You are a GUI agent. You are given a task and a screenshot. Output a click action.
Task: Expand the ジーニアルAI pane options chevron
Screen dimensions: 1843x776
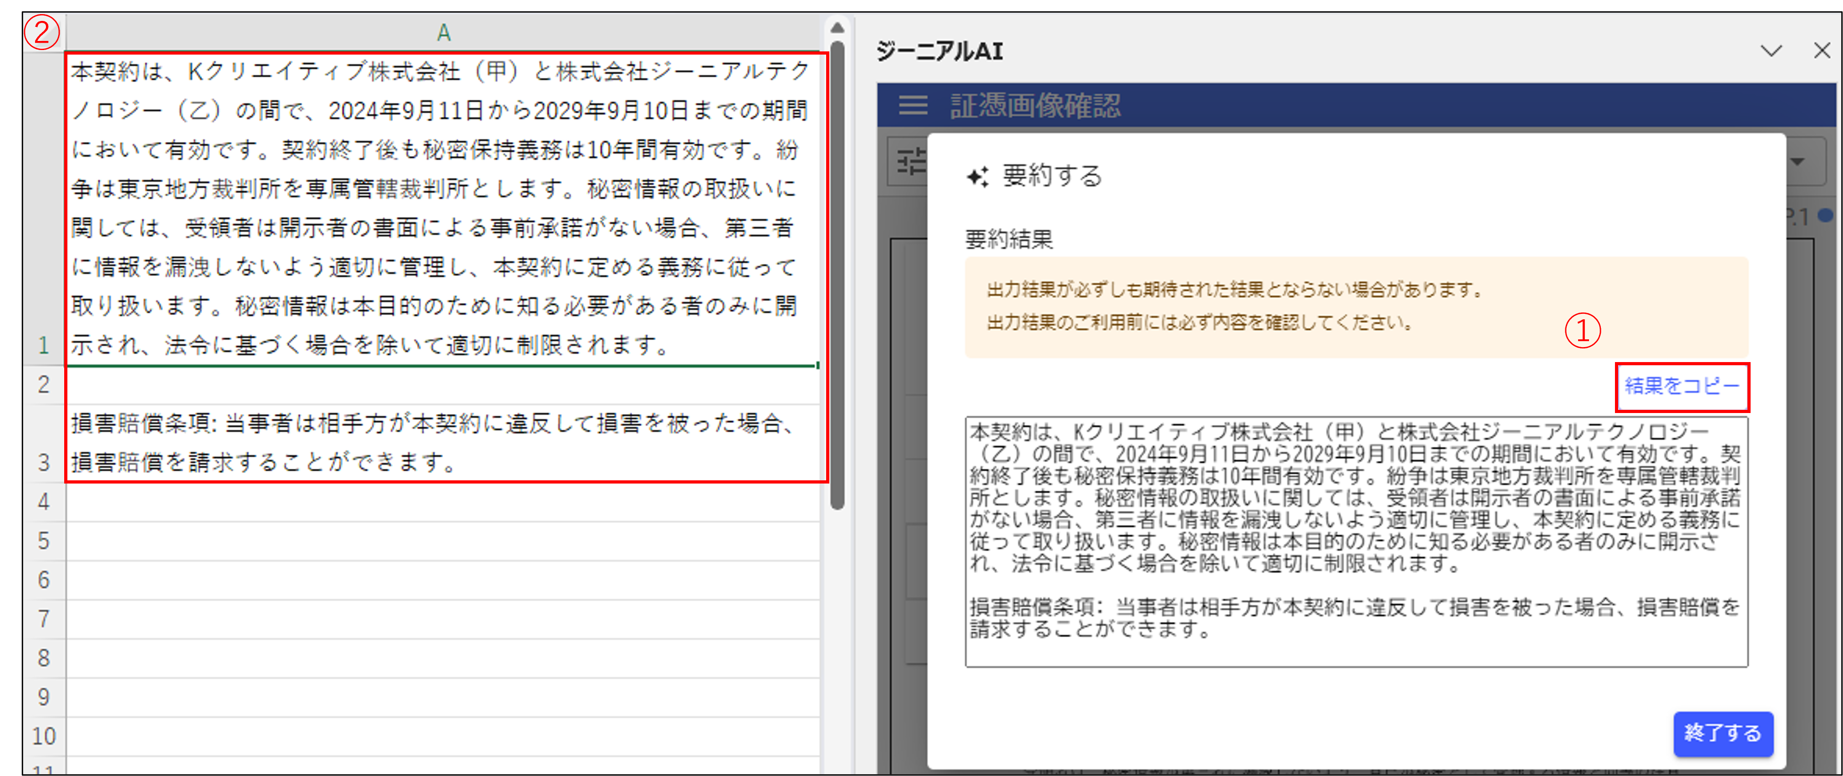tap(1771, 51)
